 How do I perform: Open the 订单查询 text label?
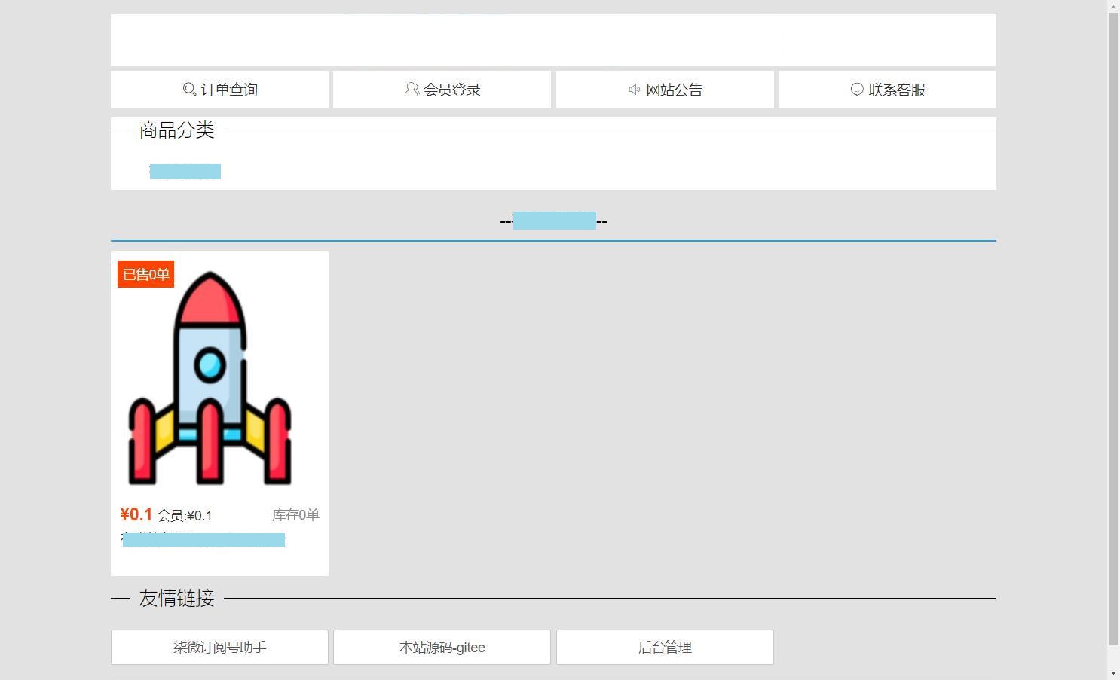click(229, 90)
